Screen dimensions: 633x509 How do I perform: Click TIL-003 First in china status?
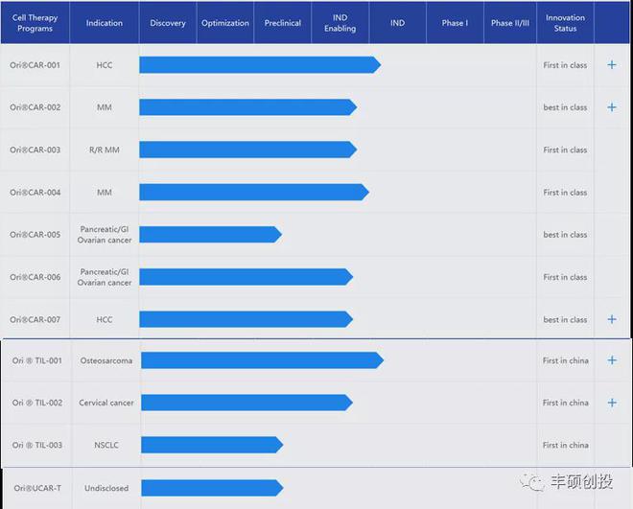click(x=566, y=445)
